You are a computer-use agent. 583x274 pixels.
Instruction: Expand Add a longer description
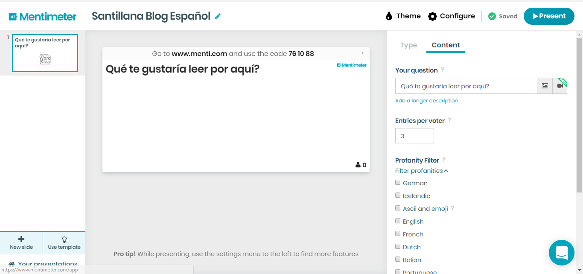pos(426,101)
